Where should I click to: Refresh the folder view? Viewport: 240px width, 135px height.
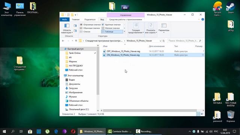tap(163, 41)
